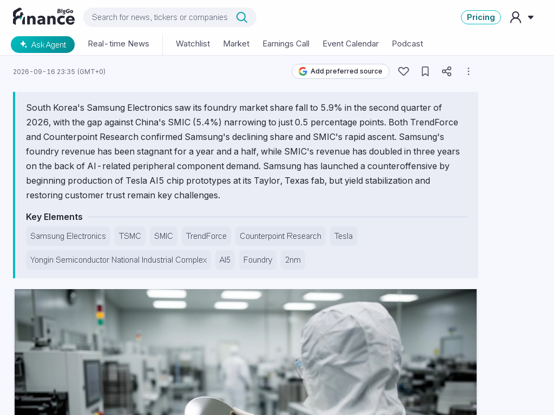Go to Watchlist
The width and height of the screenshot is (554, 415).
tap(193, 44)
